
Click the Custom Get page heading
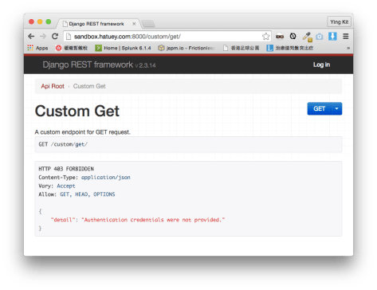click(77, 111)
